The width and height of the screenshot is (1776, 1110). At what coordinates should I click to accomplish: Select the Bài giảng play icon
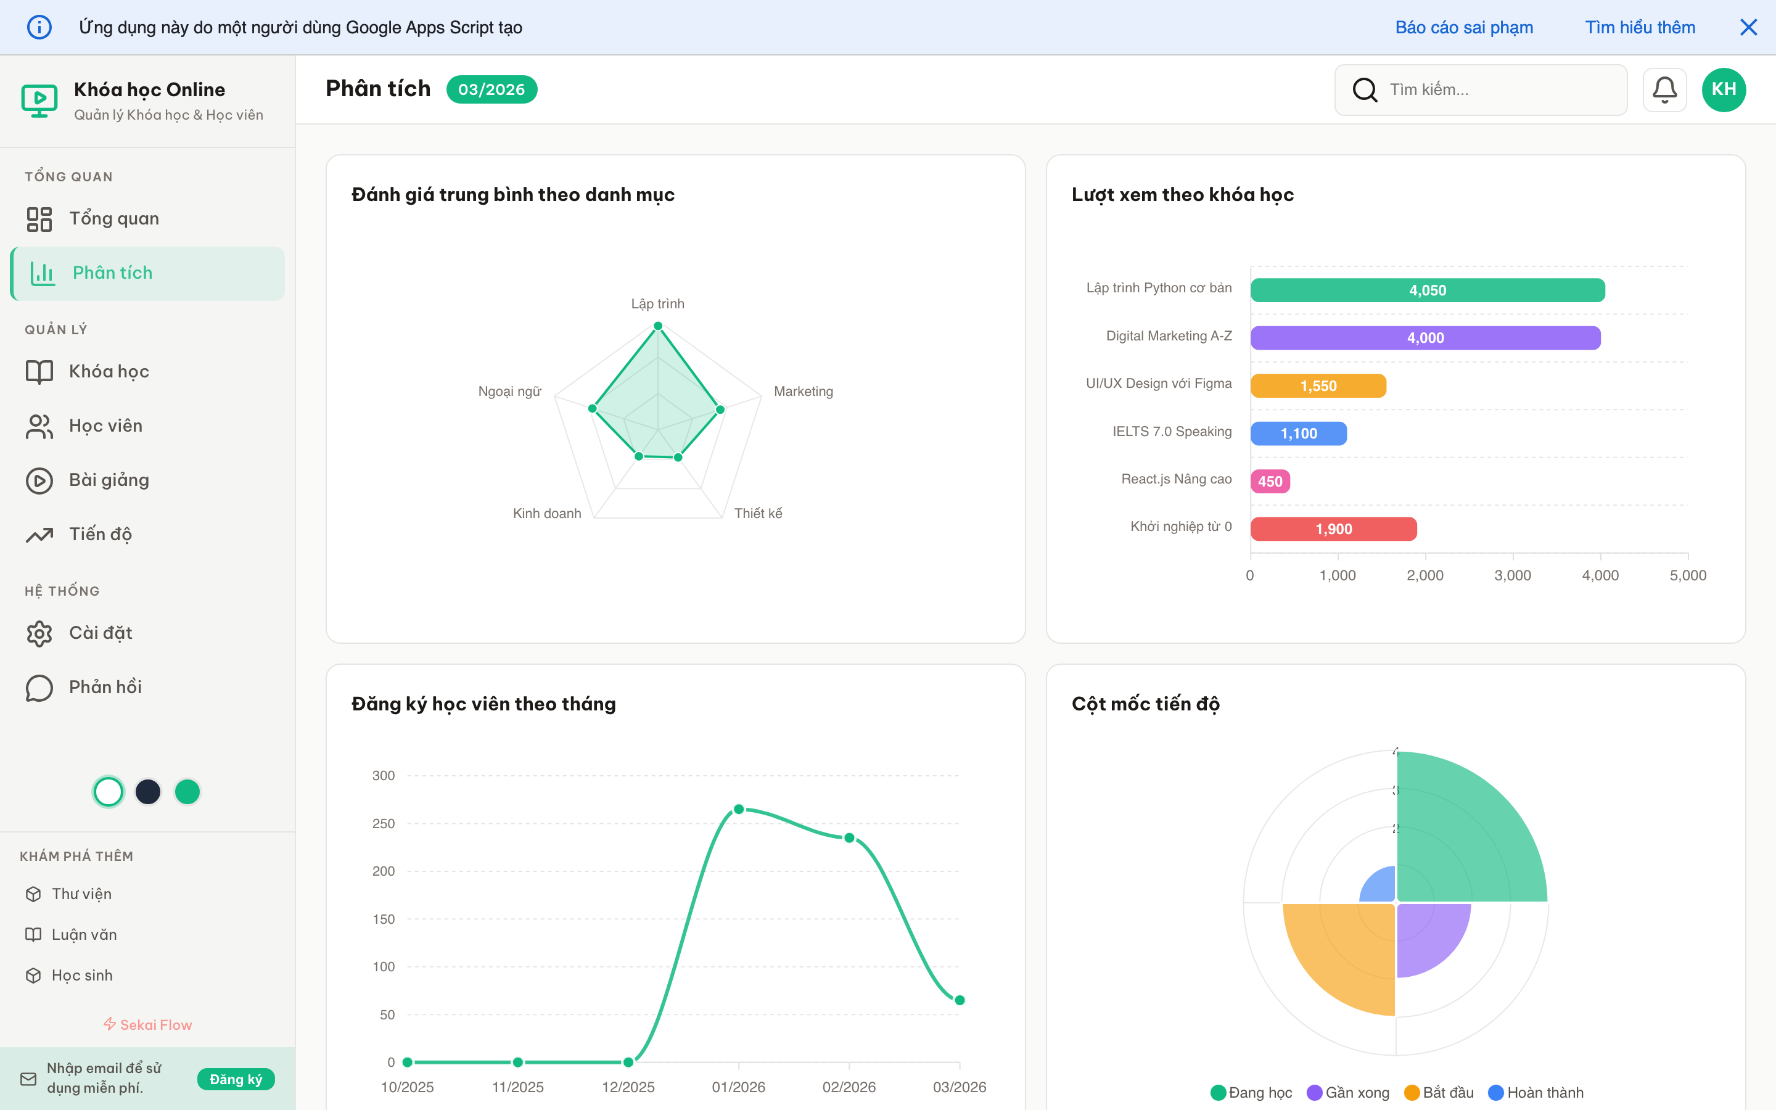38,480
